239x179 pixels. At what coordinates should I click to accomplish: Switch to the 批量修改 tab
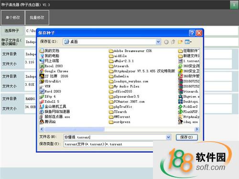pos(37,18)
